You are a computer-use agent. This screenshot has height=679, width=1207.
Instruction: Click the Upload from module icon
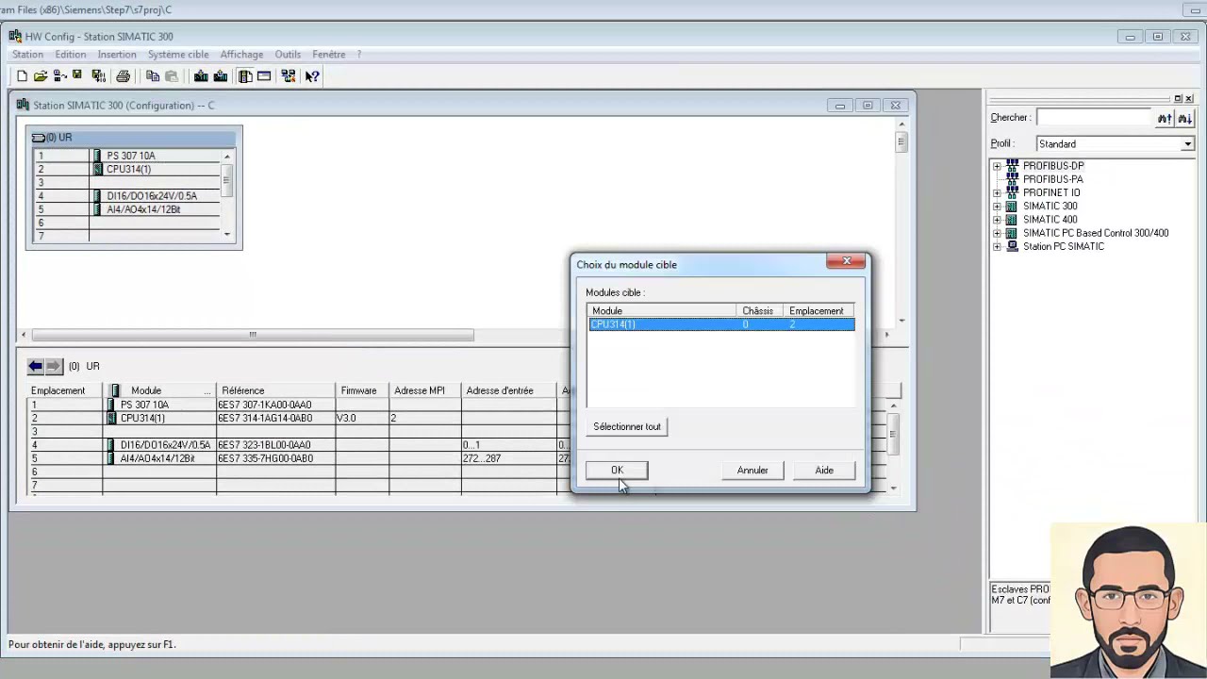point(221,76)
